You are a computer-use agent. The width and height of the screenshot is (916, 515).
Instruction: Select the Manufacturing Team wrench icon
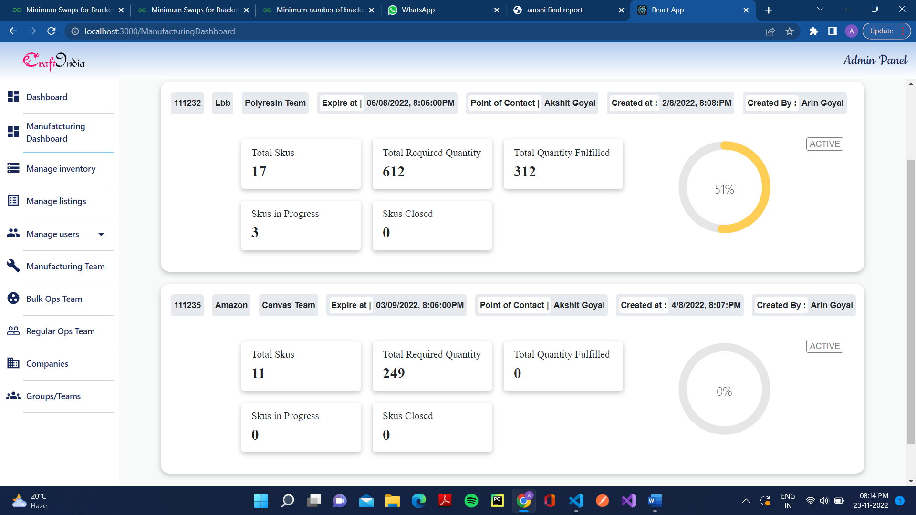13,266
